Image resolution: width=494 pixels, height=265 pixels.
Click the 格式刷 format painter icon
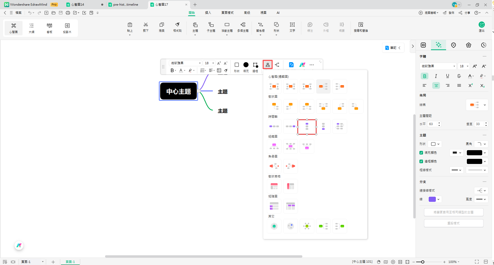pos(177,27)
